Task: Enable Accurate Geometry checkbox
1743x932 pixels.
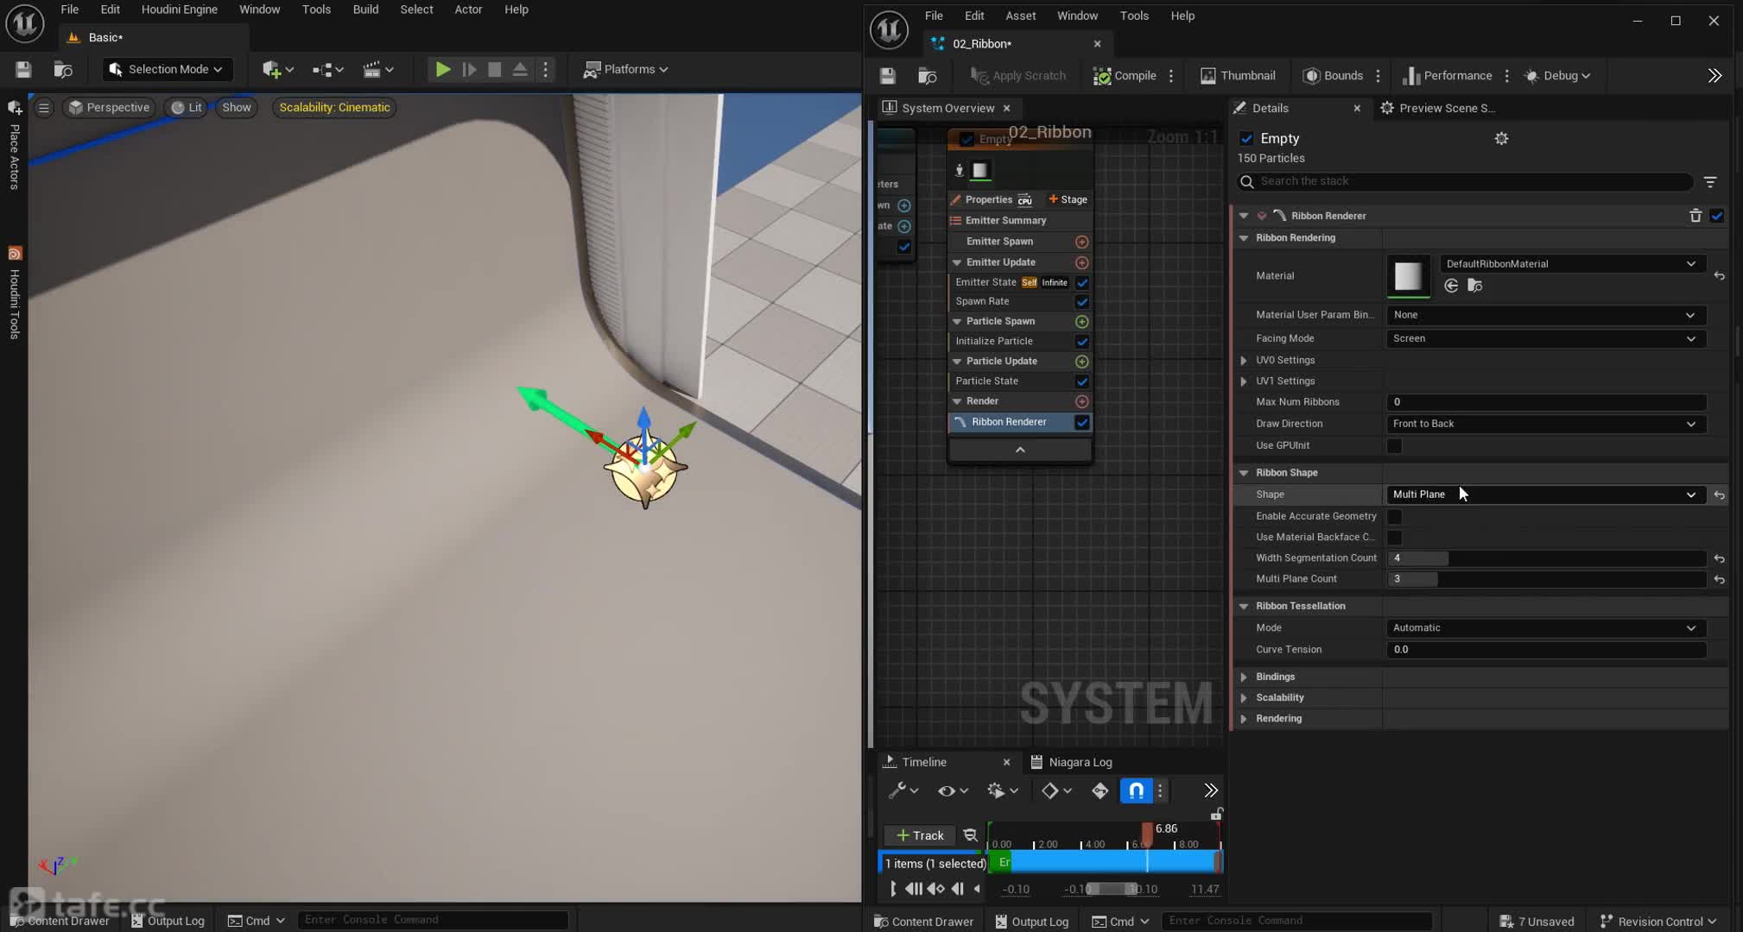Action: (x=1394, y=517)
